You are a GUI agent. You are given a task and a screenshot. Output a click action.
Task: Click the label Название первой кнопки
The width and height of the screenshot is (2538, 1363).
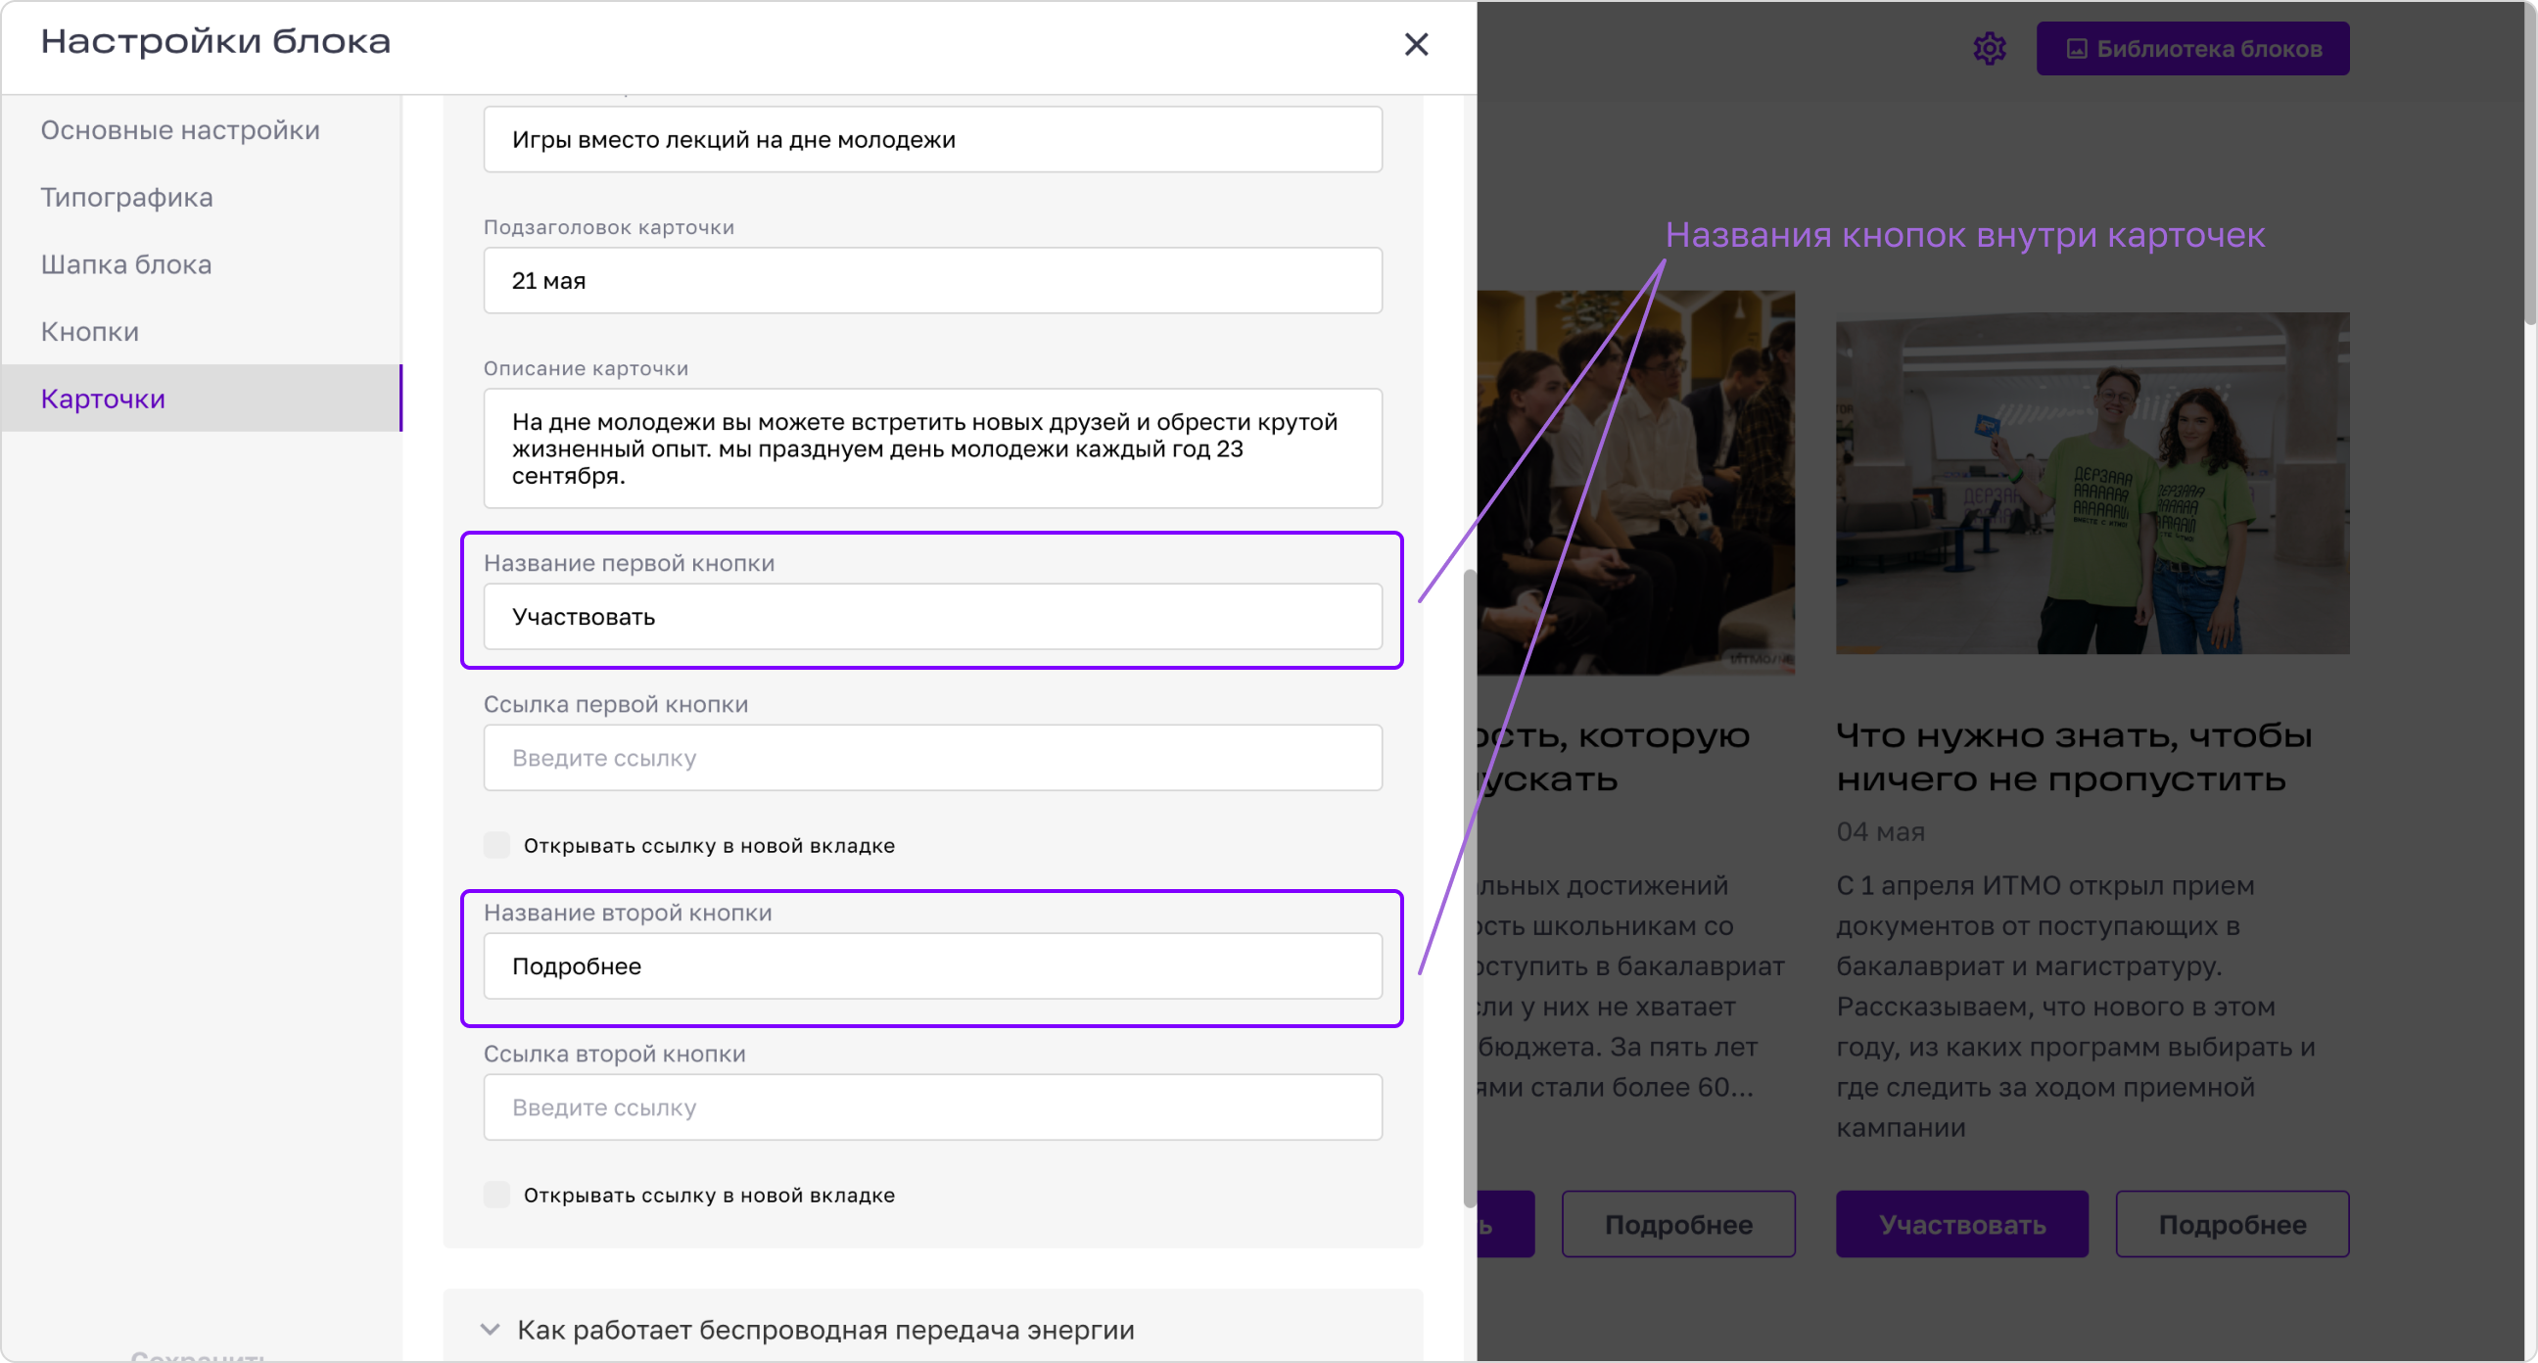pos(629,563)
